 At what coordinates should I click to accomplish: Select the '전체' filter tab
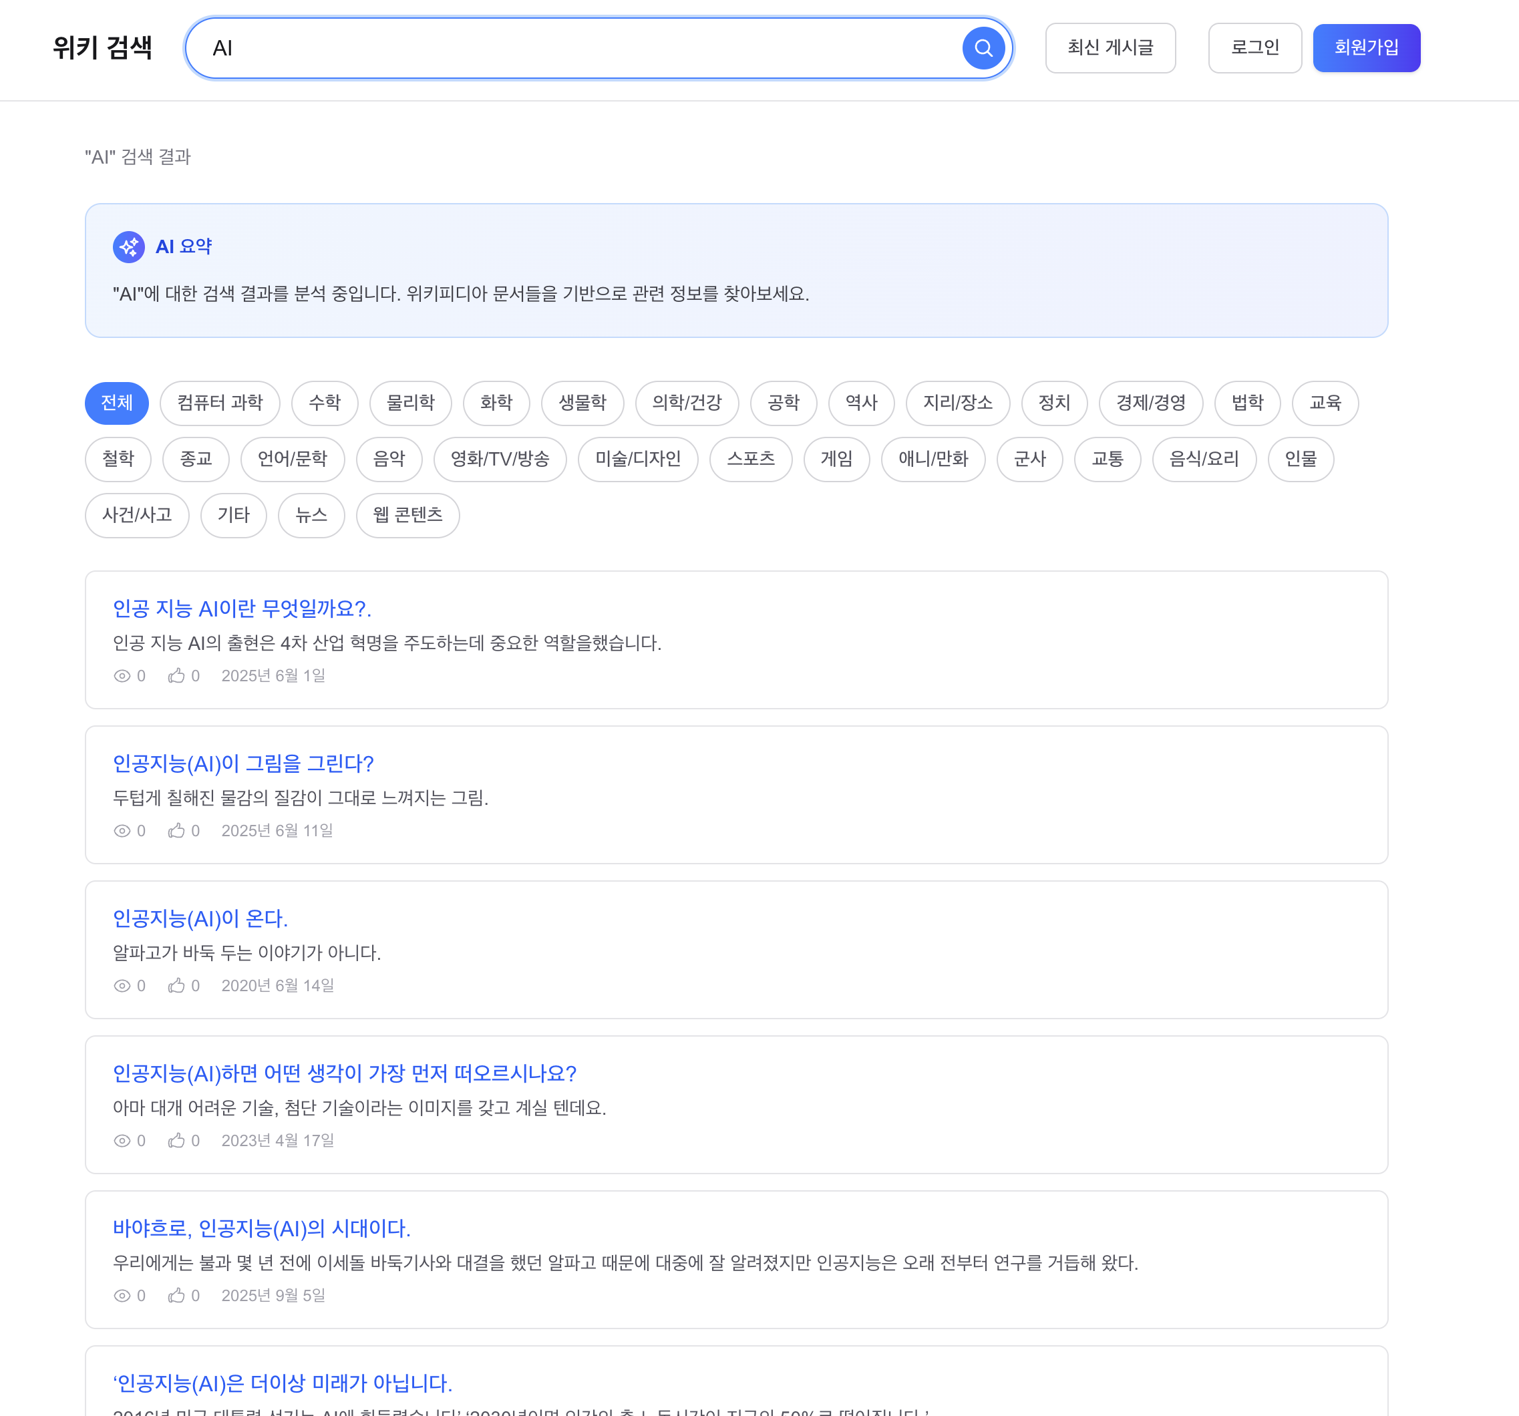(116, 403)
